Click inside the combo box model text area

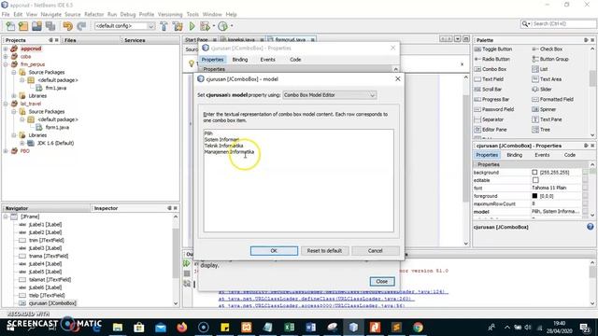298,180
